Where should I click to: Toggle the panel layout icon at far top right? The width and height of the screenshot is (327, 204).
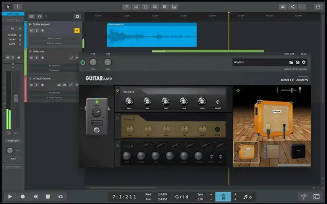[318, 7]
